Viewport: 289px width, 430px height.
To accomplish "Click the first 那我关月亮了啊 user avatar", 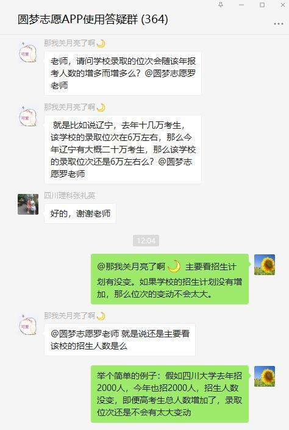I will tap(27, 52).
